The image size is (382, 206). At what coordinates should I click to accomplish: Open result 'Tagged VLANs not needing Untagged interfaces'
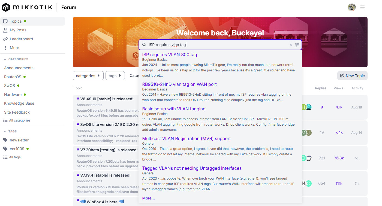(x=192, y=168)
